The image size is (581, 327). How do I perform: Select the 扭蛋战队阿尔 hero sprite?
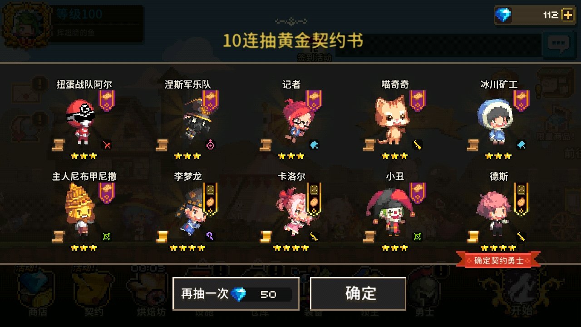[81, 120]
